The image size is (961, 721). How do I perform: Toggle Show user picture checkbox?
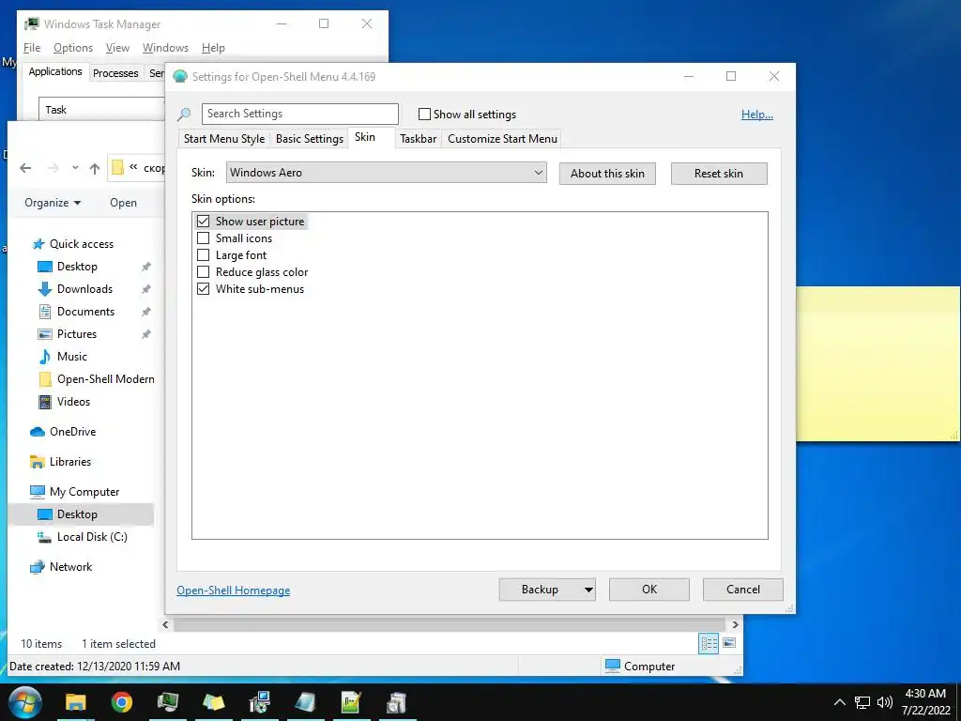click(x=204, y=222)
